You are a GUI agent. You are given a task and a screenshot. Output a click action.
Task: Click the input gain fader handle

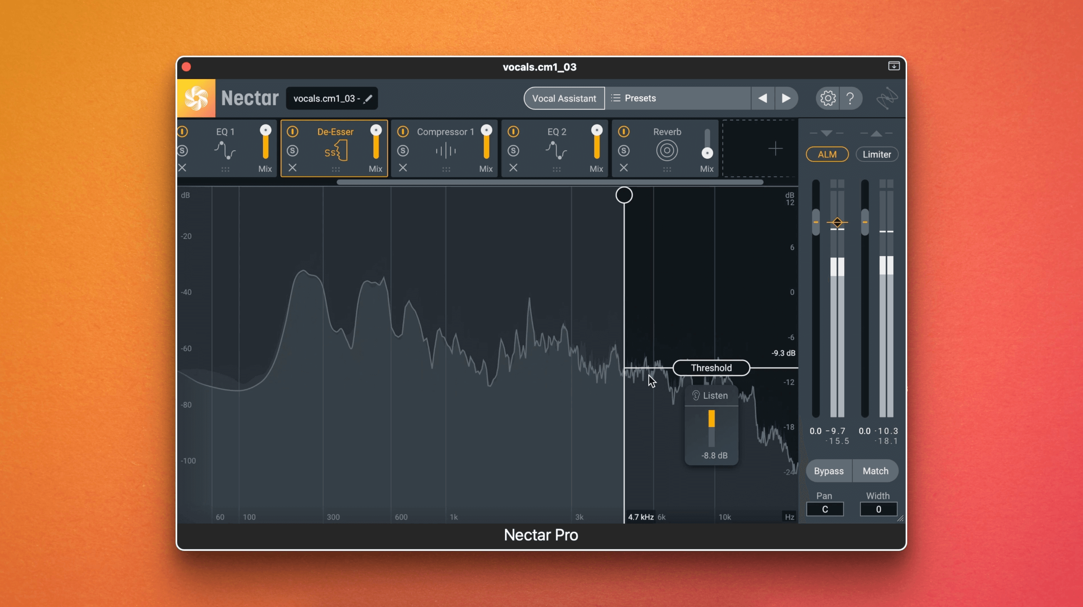816,222
